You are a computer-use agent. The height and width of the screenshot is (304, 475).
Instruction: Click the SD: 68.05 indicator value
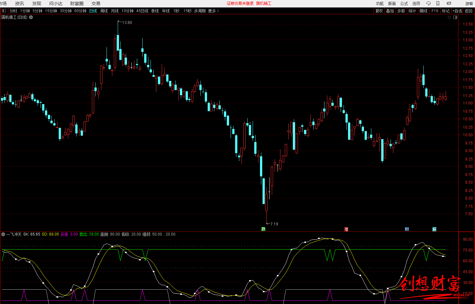50,234
